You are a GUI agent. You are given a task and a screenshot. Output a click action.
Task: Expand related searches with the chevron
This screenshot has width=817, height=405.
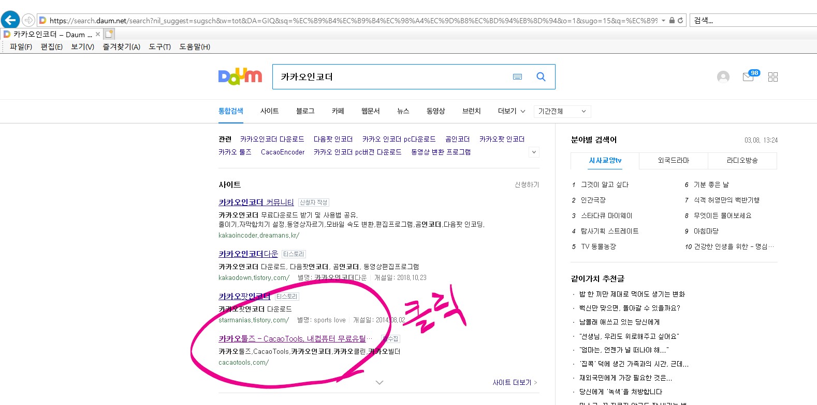coord(534,152)
